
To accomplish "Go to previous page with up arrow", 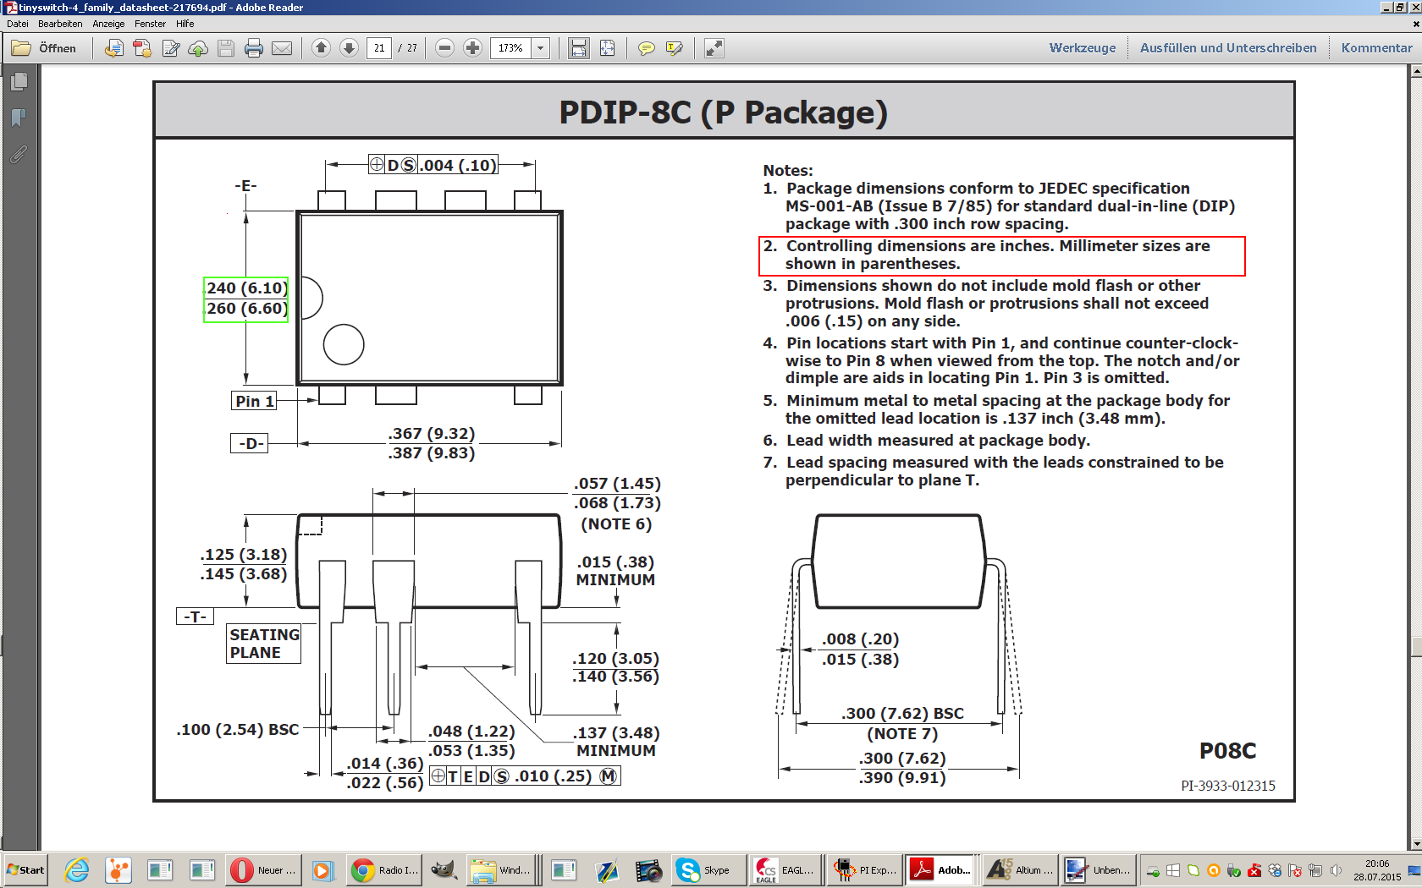I will click(x=321, y=48).
